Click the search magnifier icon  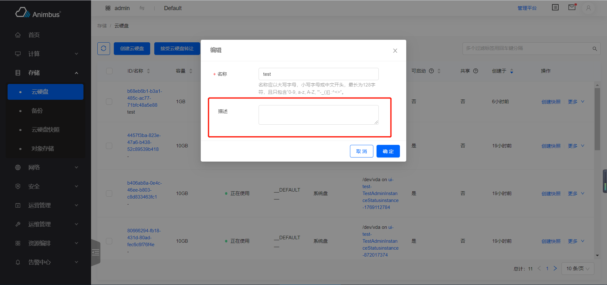(x=595, y=49)
